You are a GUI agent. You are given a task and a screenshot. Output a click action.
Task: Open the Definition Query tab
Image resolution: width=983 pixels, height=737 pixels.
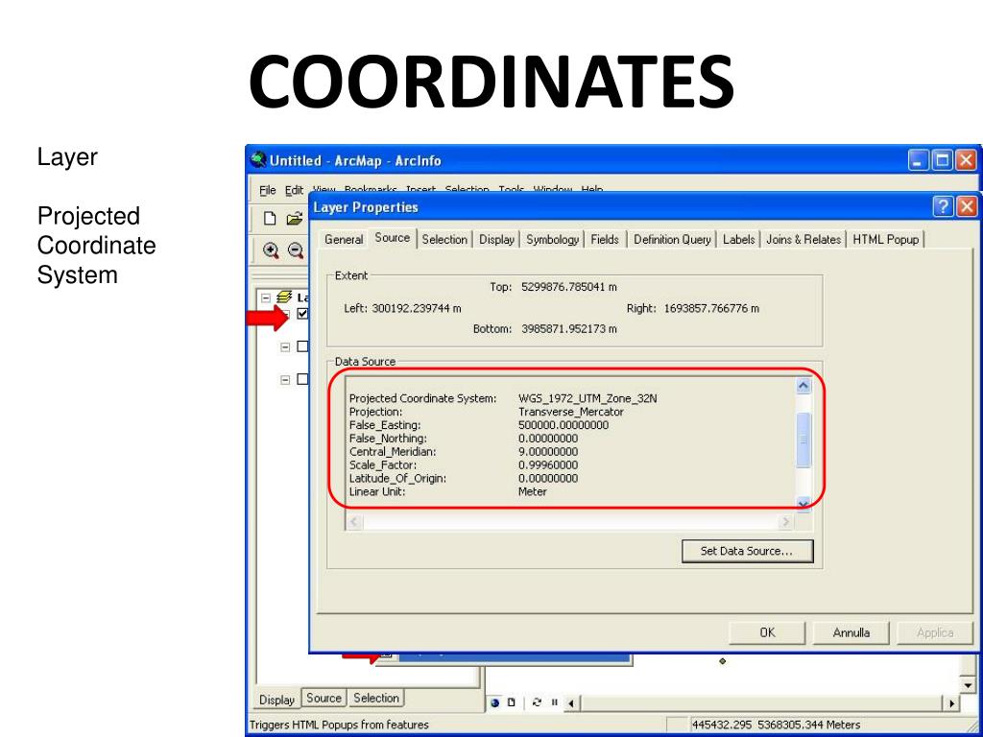pos(672,239)
